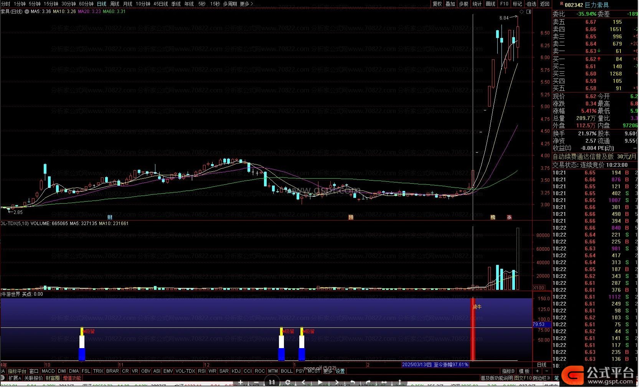Select the MACD indicator tab
Screen dimensions: 640x388
tap(48, 371)
